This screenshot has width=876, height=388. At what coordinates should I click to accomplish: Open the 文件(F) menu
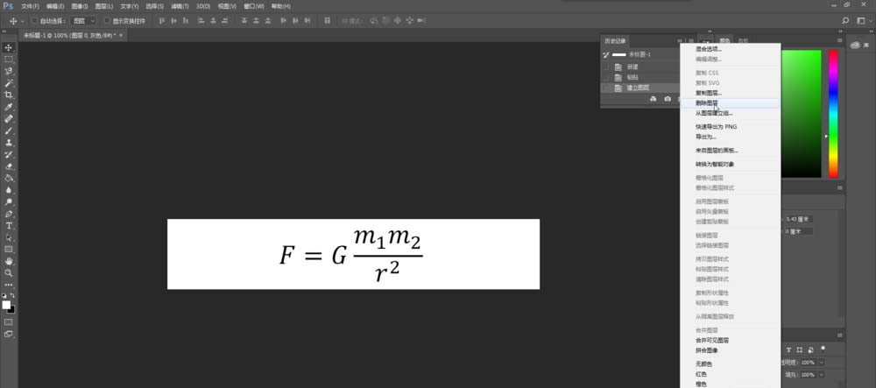(x=30, y=6)
